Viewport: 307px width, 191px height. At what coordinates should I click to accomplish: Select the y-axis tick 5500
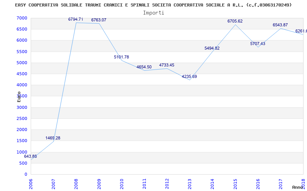[22, 52]
